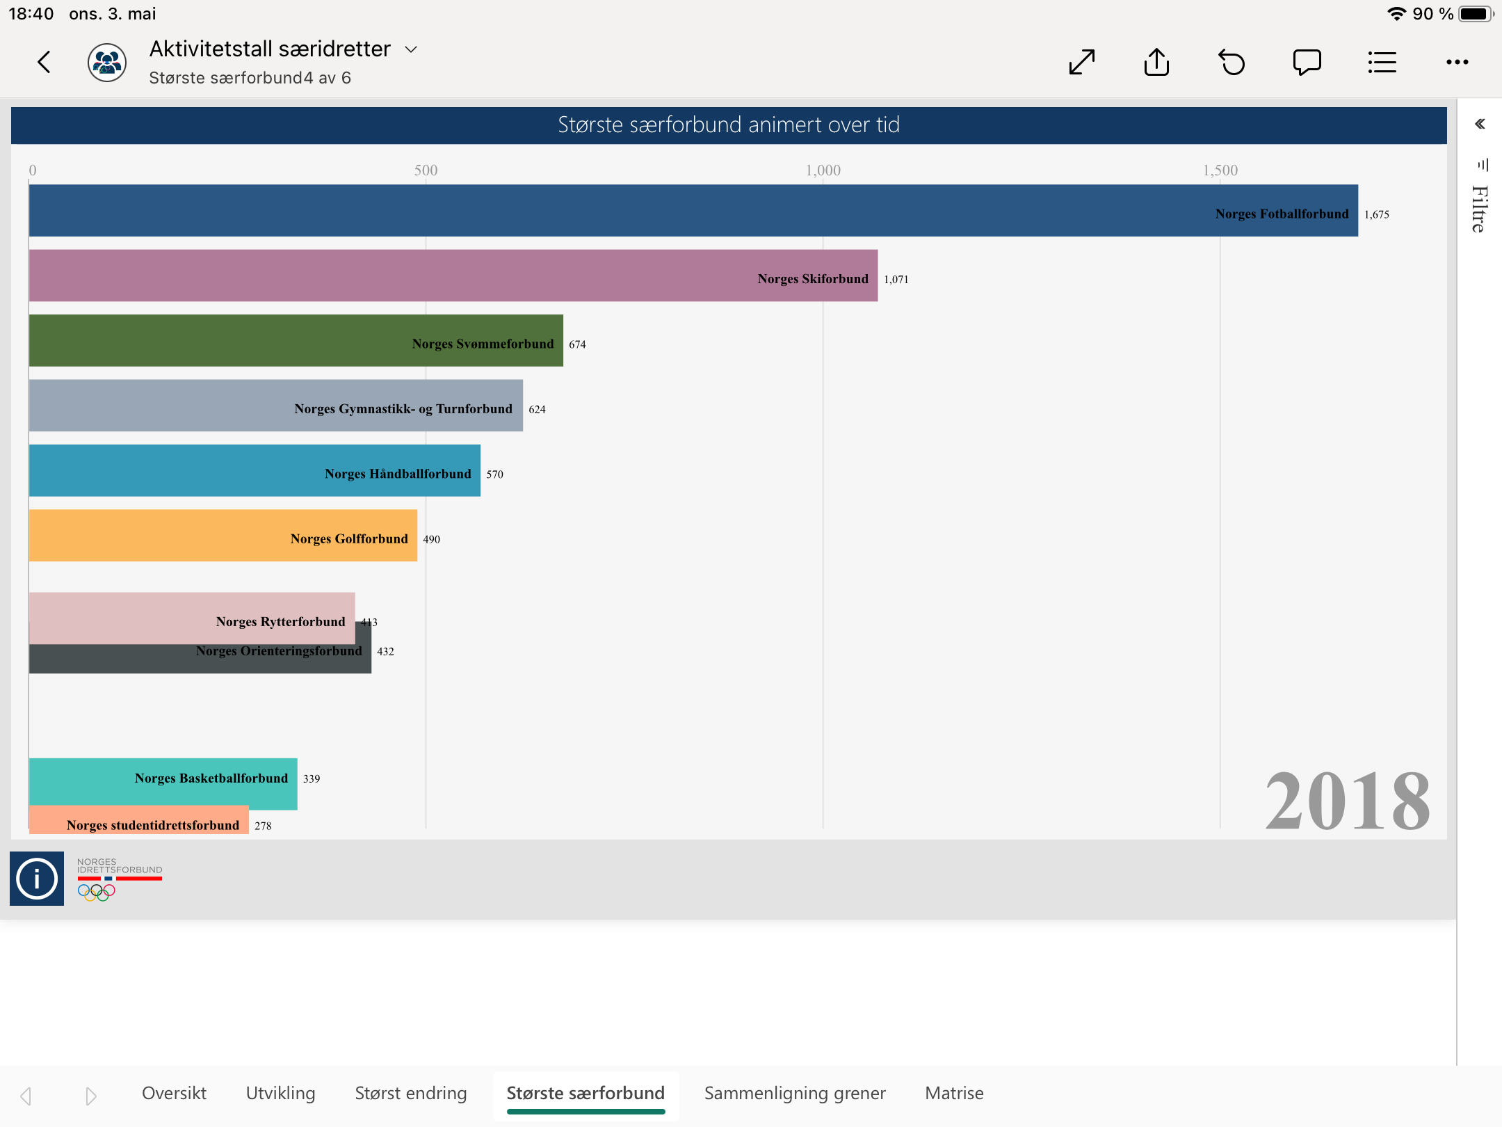Open the more options ellipsis menu
This screenshot has height=1127, width=1502.
pyautogui.click(x=1457, y=62)
